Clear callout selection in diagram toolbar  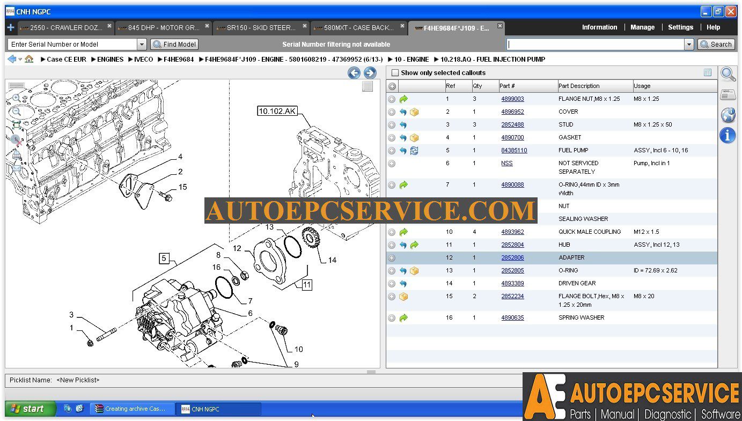point(16,141)
